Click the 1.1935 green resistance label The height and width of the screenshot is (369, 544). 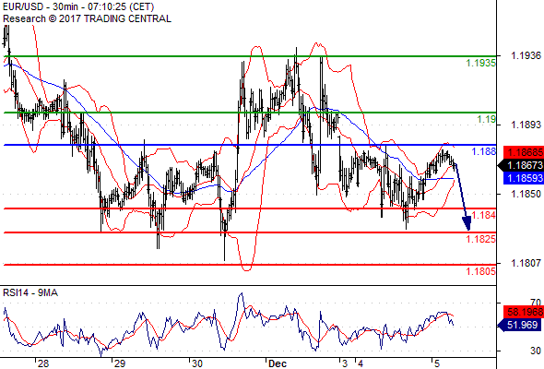click(x=480, y=63)
